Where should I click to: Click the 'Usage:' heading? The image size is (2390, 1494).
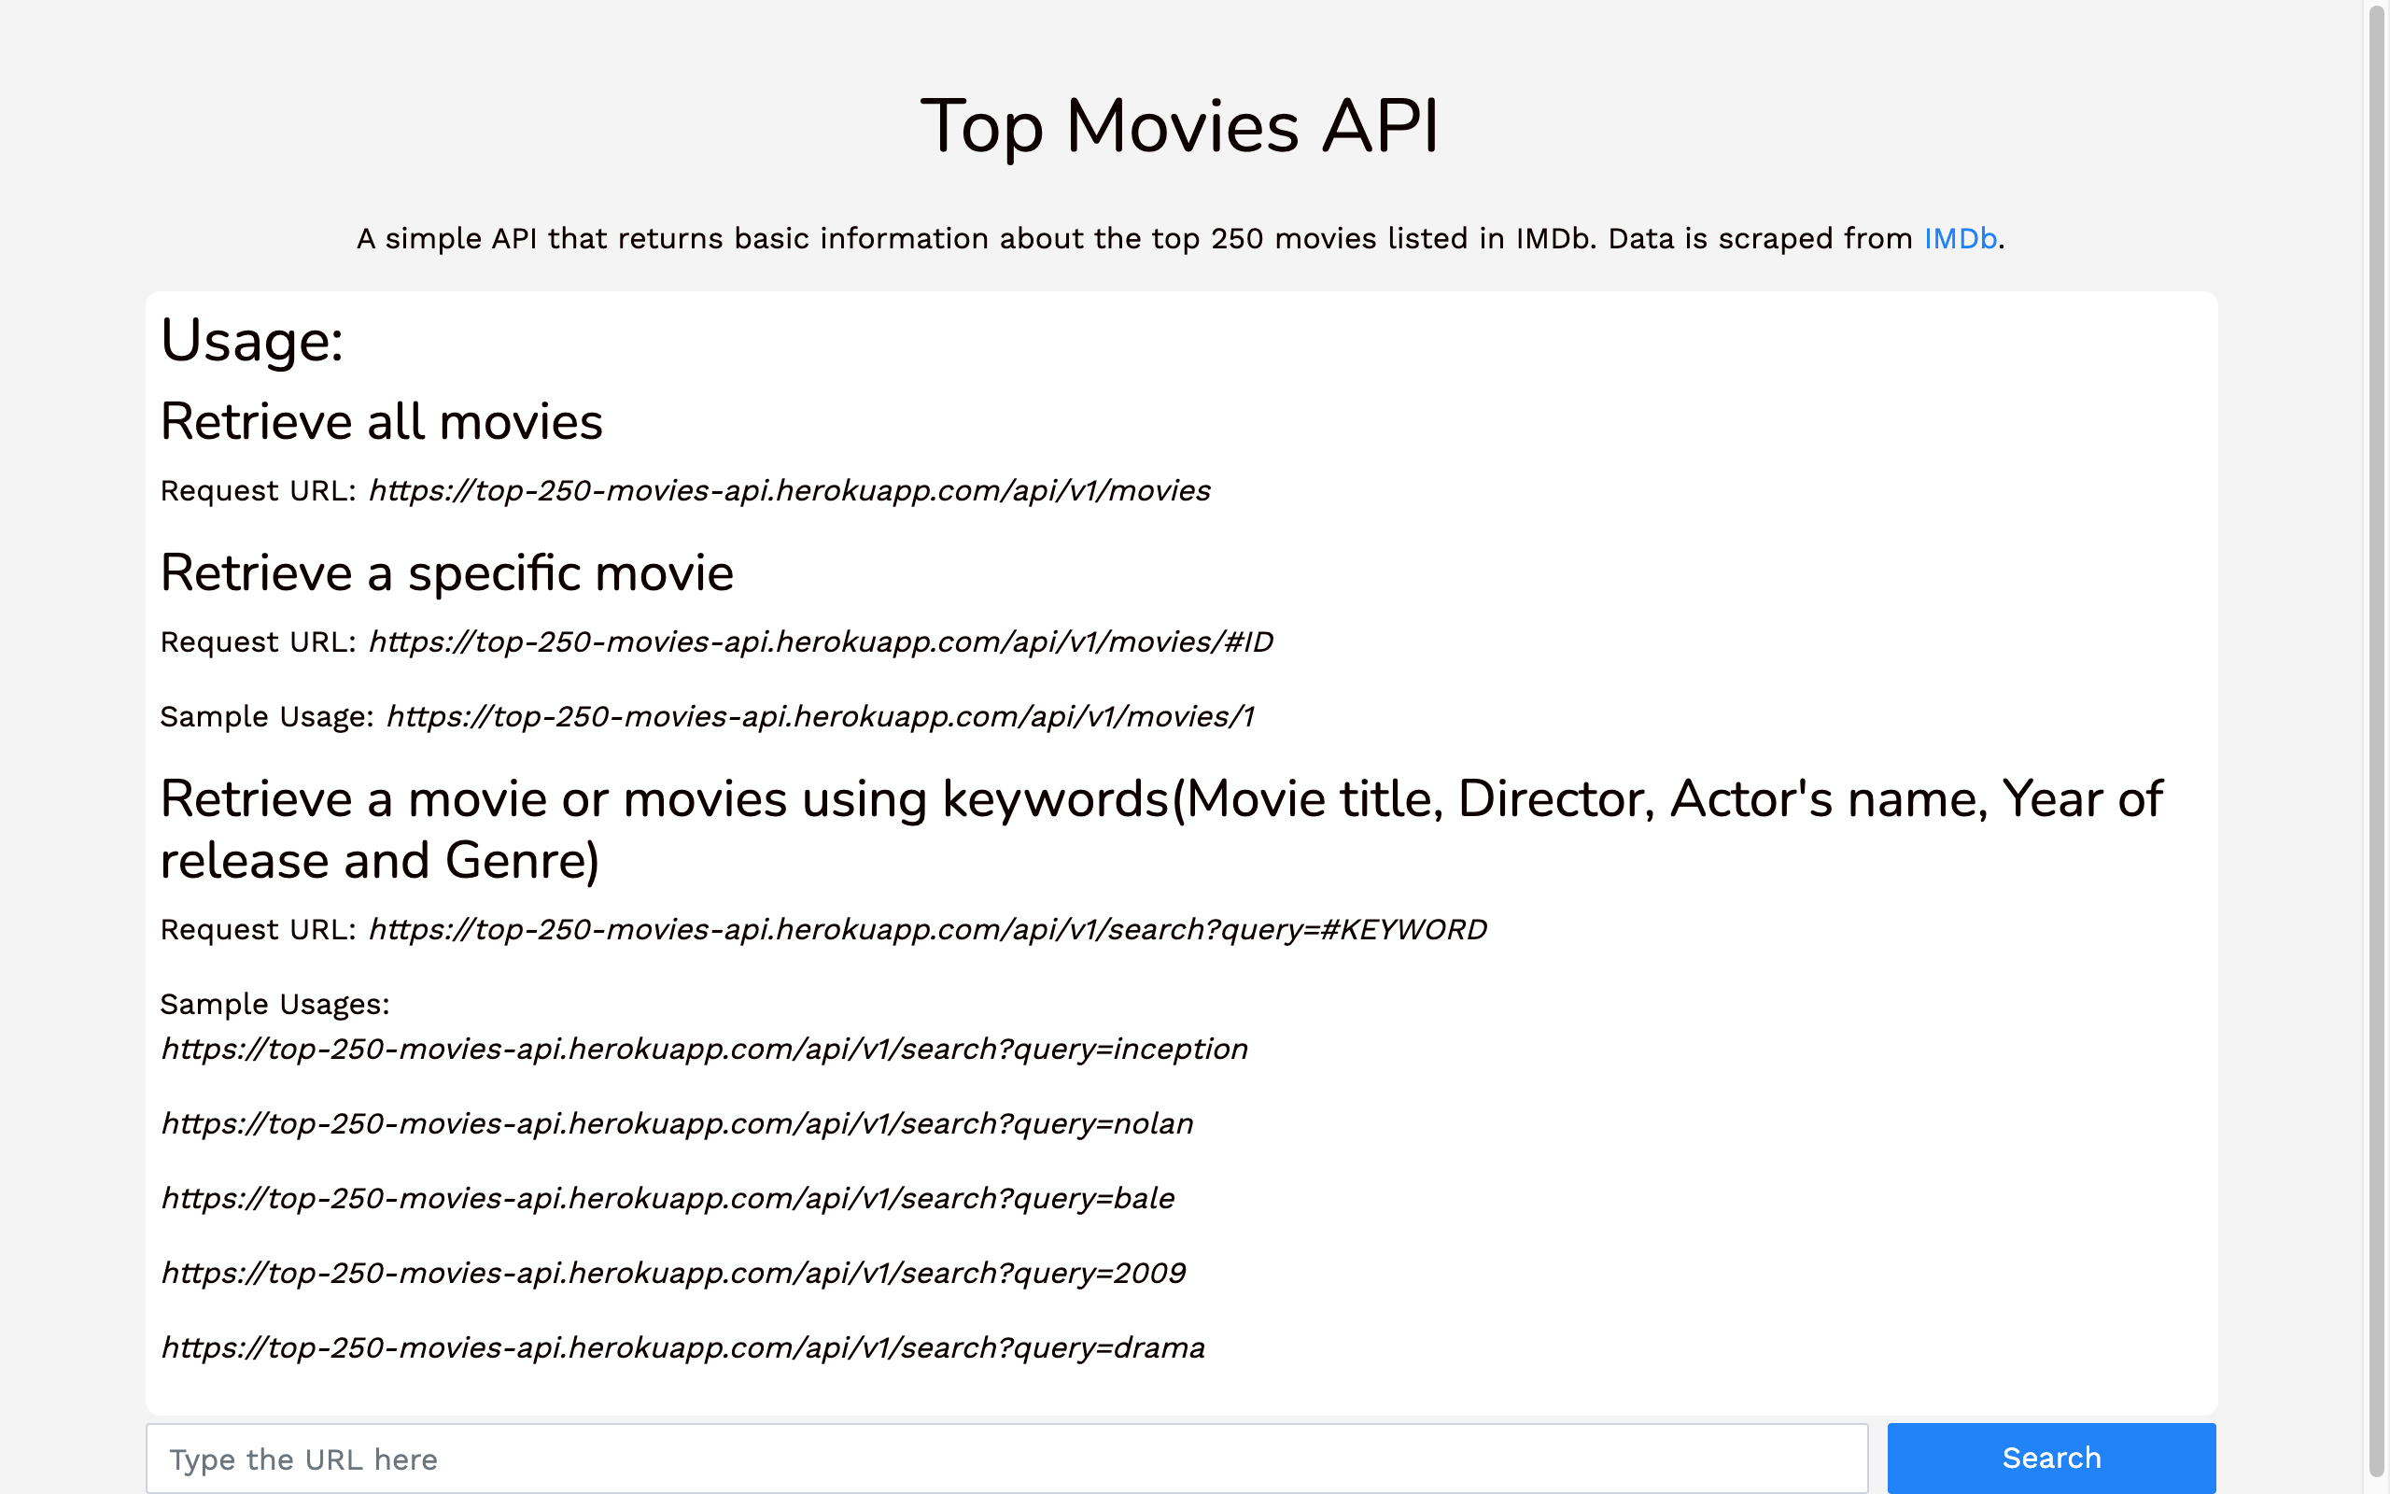coord(252,341)
